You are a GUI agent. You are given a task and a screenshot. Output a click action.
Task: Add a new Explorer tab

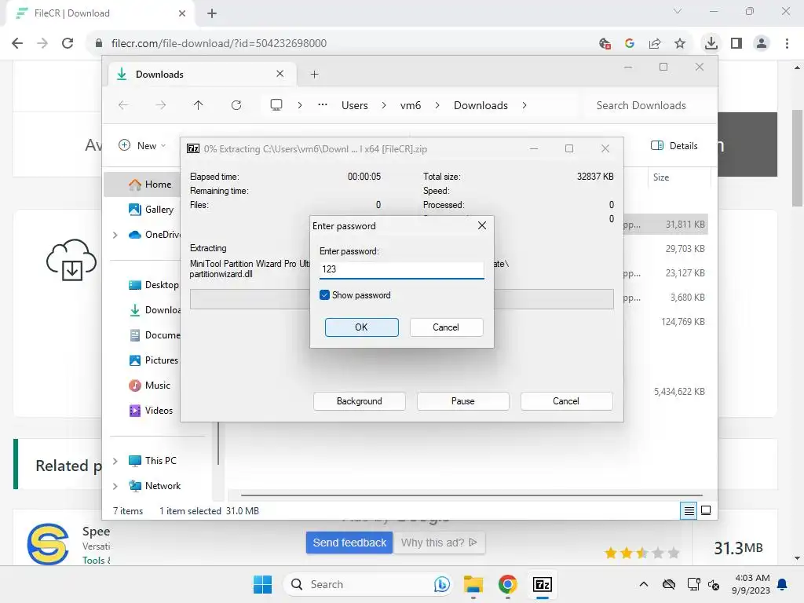pos(314,75)
